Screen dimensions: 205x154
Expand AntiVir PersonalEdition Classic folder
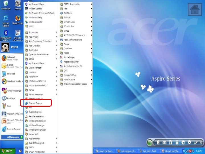click(76, 84)
